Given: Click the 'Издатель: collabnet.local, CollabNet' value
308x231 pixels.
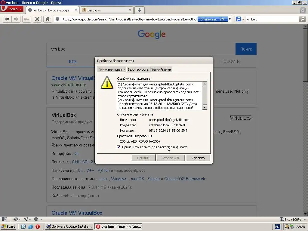Looking at the screenshot, I should (x=167, y=125).
